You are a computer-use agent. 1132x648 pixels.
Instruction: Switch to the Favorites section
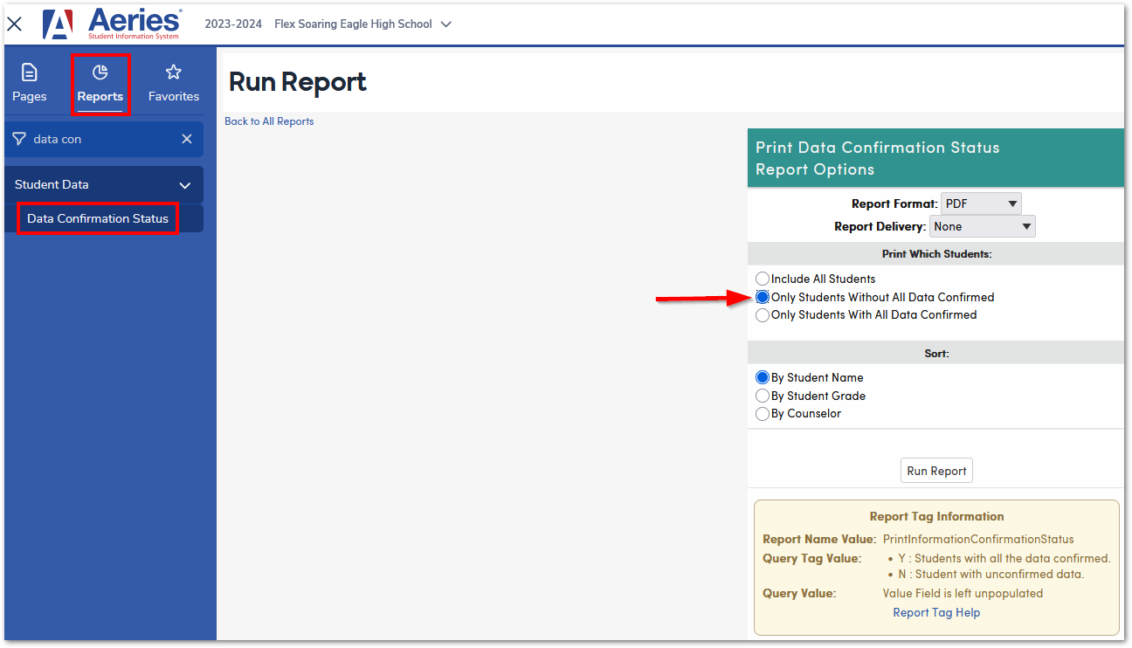173,83
